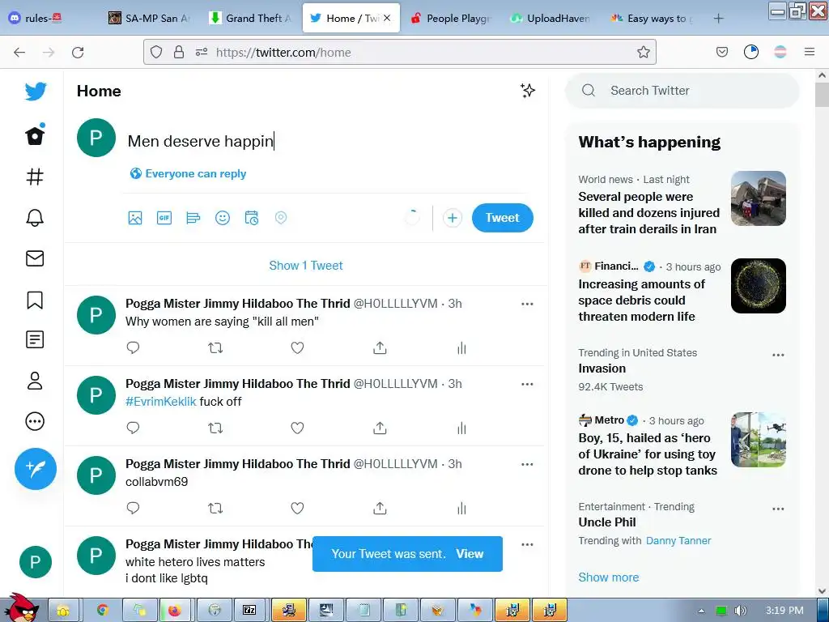
Task: Open the More circle icon in sidebar
Action: click(35, 421)
